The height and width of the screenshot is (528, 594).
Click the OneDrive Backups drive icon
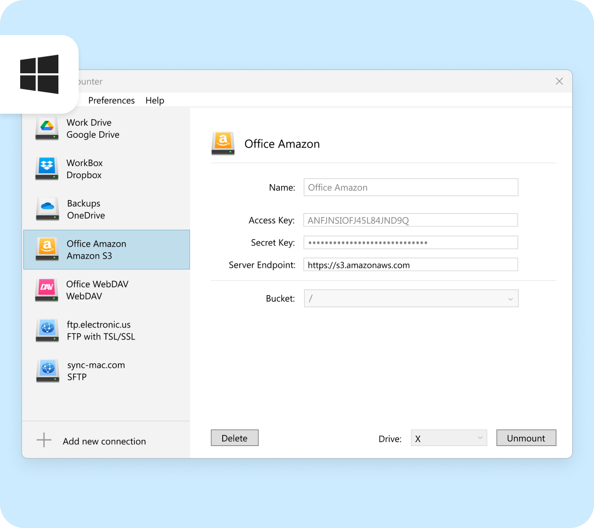[47, 209]
